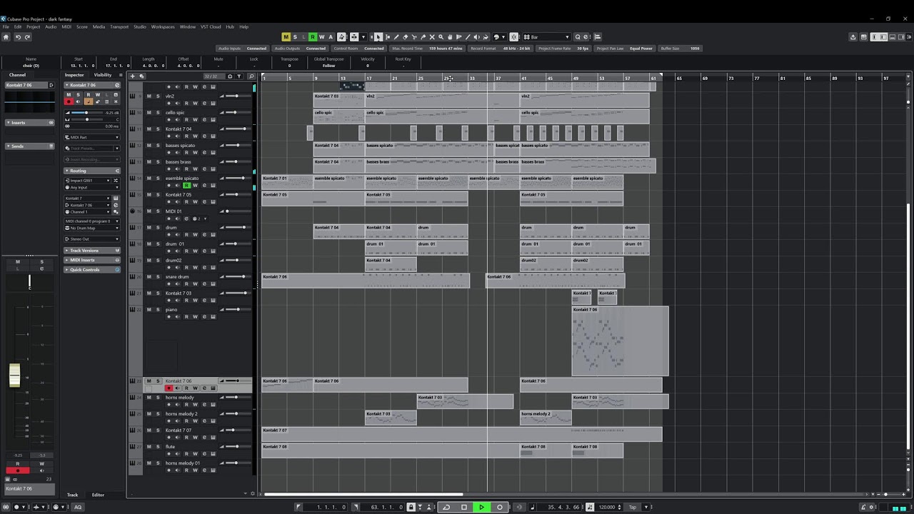Select the Object Selection arrow tool
This screenshot has width=914, height=514.
tap(378, 37)
